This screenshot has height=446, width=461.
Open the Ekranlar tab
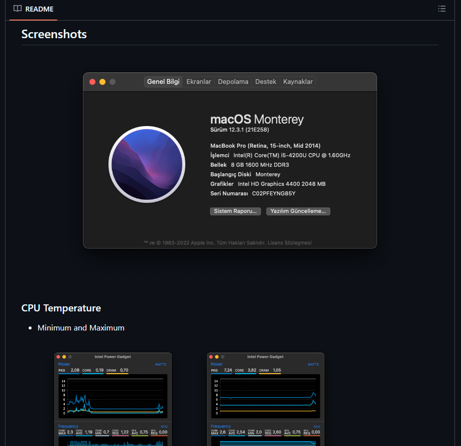coord(199,82)
